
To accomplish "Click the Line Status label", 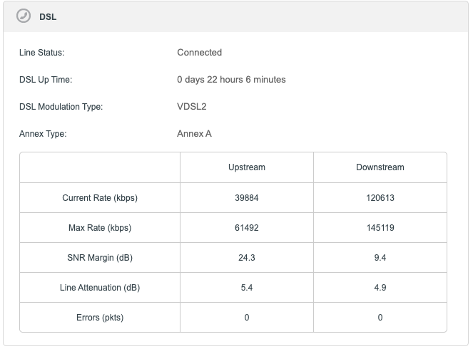I will [x=42, y=53].
